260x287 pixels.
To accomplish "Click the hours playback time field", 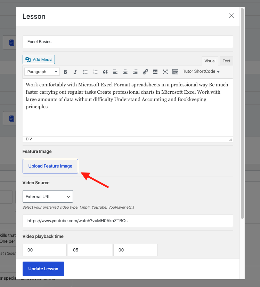I will 44,250.
